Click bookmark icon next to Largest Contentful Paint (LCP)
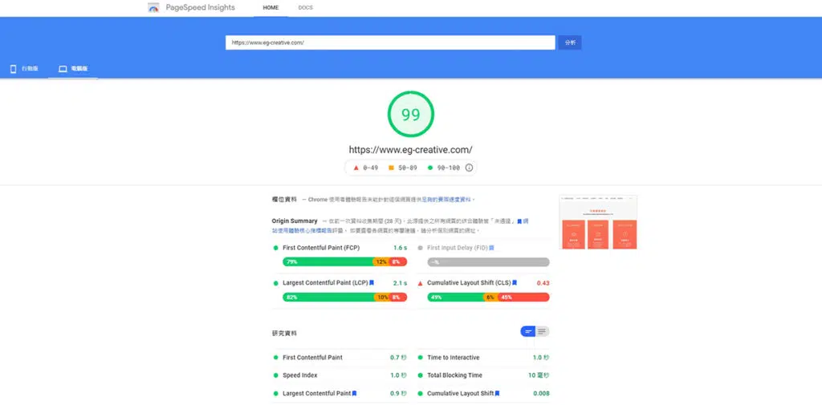822x405 pixels. [372, 283]
